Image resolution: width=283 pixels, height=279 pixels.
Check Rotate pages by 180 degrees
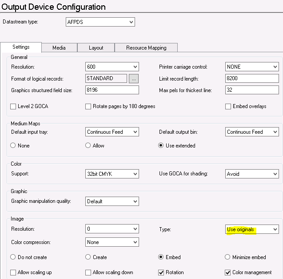[x=88, y=106]
